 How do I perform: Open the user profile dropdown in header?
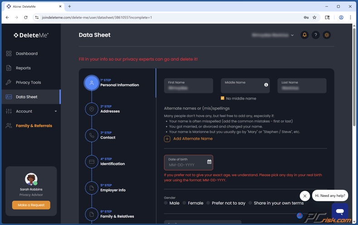[273, 35]
